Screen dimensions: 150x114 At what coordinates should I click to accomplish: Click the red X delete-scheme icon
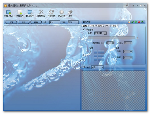click(x=139, y=22)
